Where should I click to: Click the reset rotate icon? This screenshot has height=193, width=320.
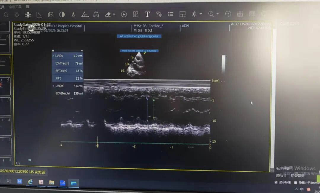228,14
